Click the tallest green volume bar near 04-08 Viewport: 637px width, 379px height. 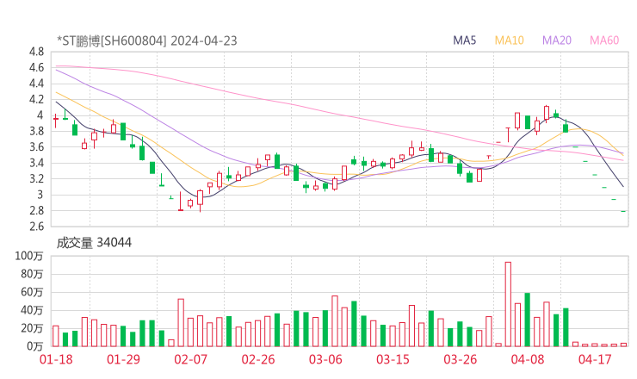(x=528, y=320)
